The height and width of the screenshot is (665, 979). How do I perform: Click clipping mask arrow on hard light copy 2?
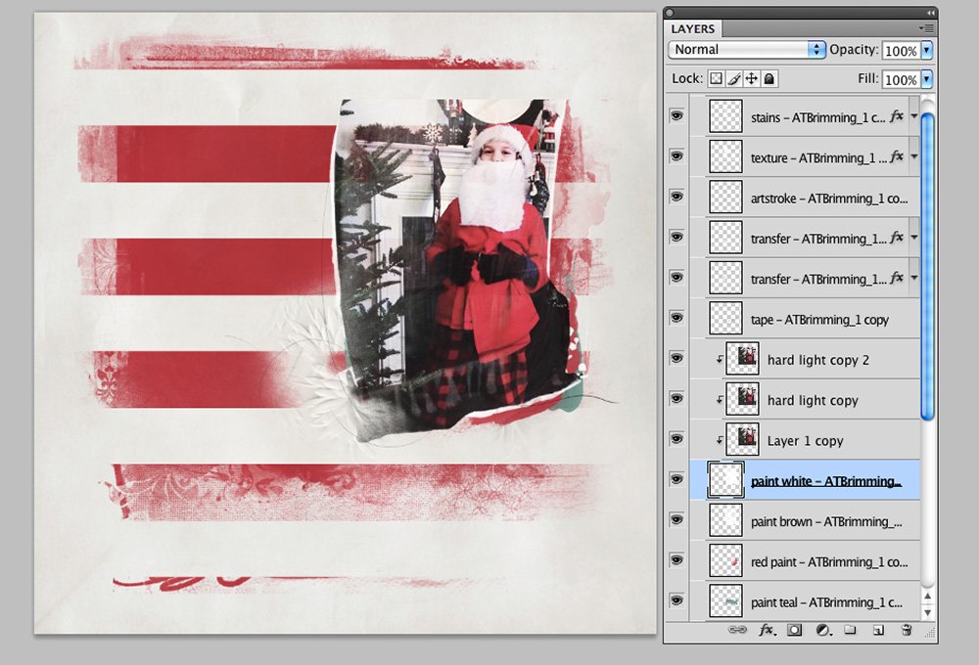(x=720, y=359)
